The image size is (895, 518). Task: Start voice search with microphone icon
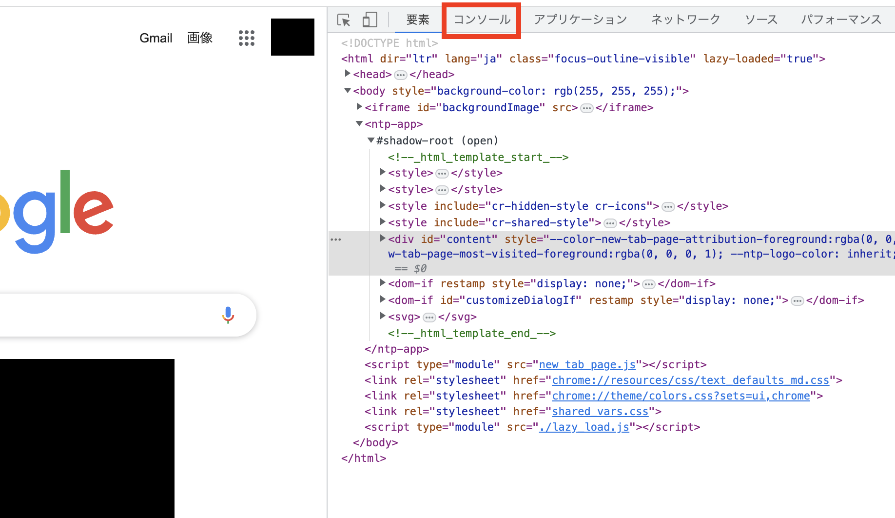pos(228,315)
